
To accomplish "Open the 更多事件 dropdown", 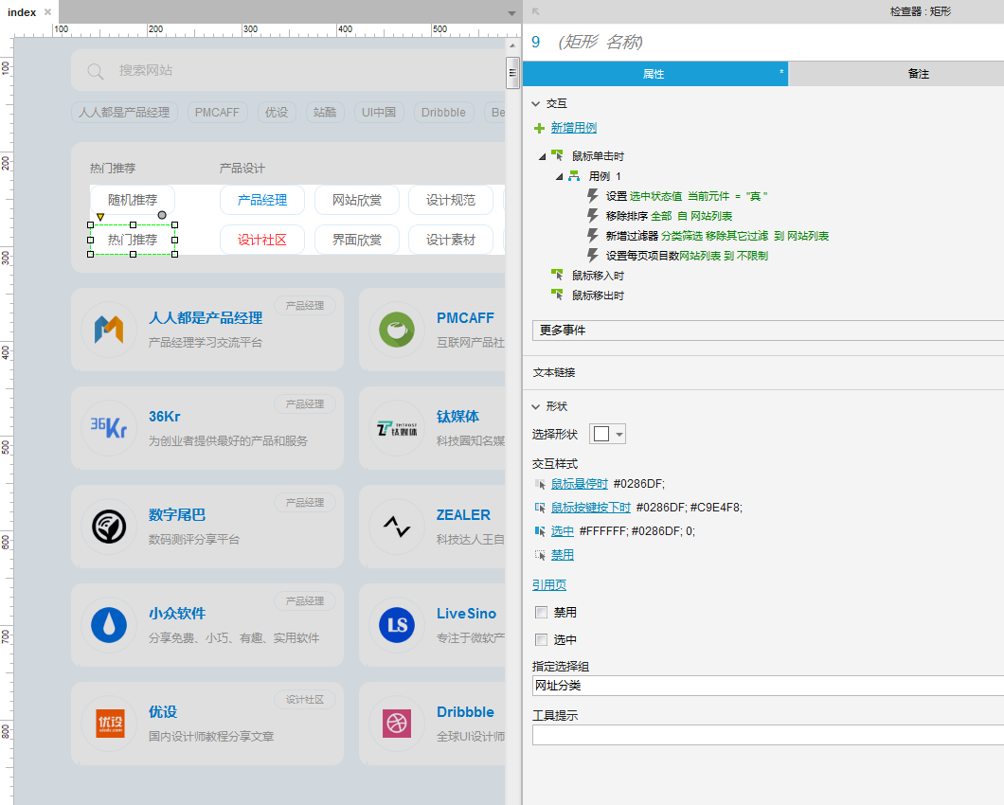I will click(x=768, y=331).
